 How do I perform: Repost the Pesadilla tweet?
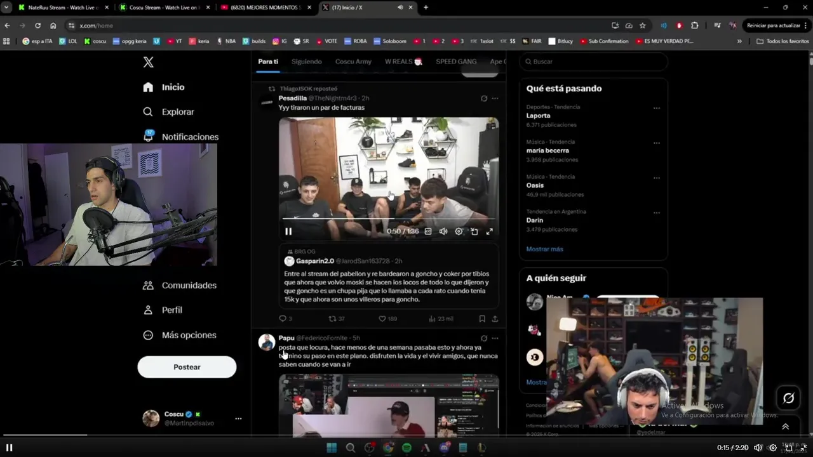coord(336,319)
